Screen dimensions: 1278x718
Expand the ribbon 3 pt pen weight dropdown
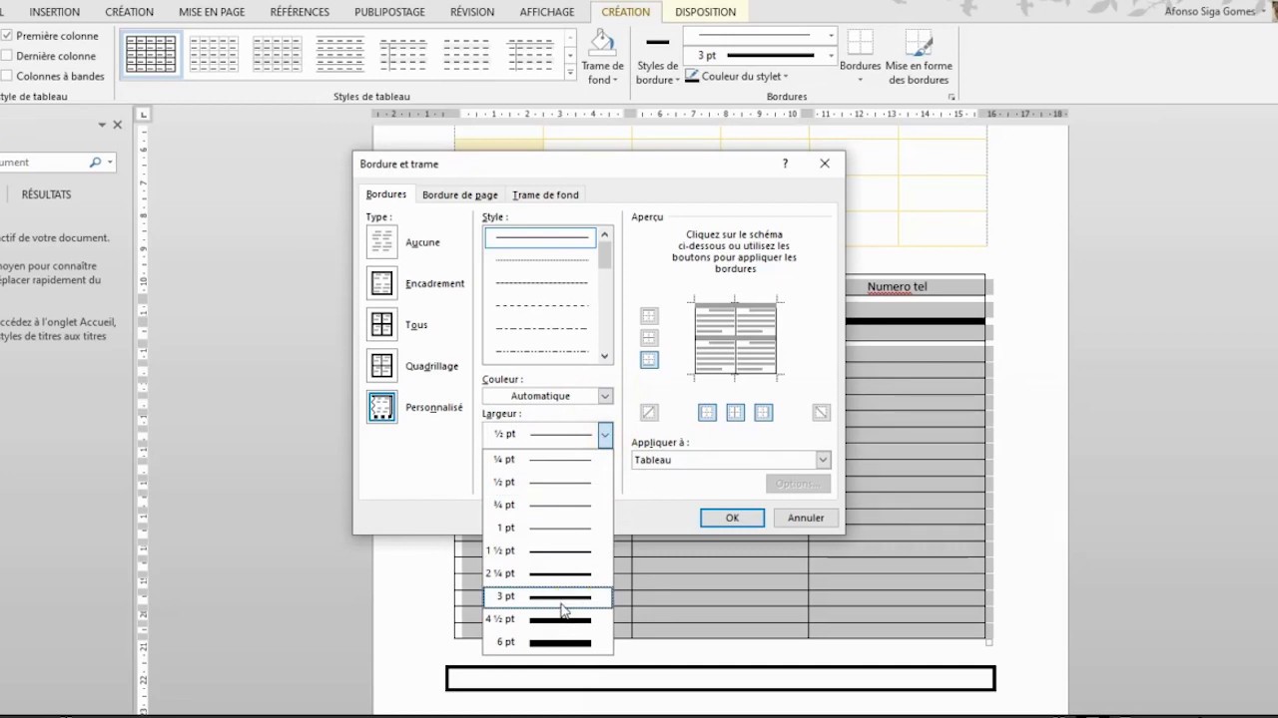(x=831, y=56)
